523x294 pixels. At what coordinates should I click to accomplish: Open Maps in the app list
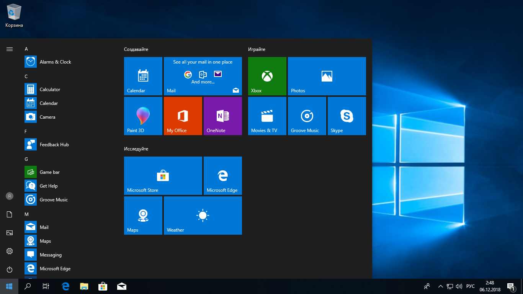[x=69, y=241]
